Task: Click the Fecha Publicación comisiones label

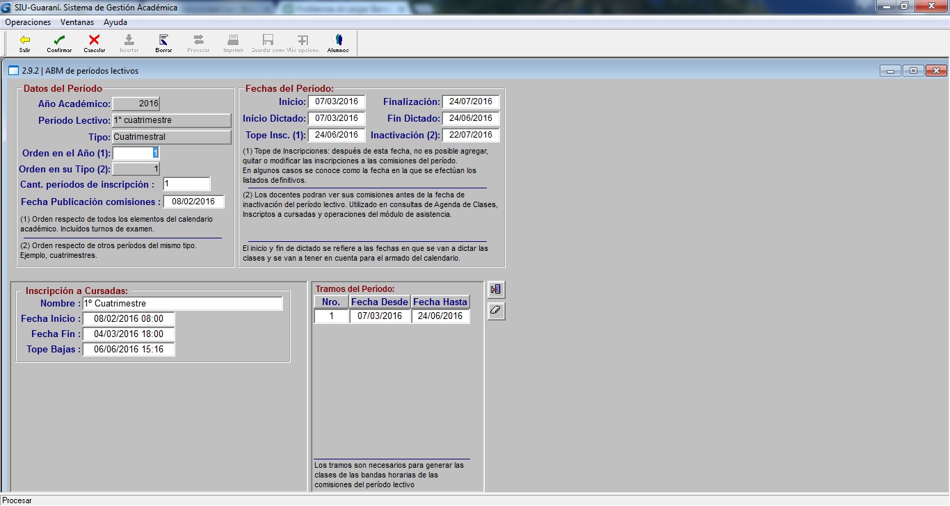Action: point(90,202)
